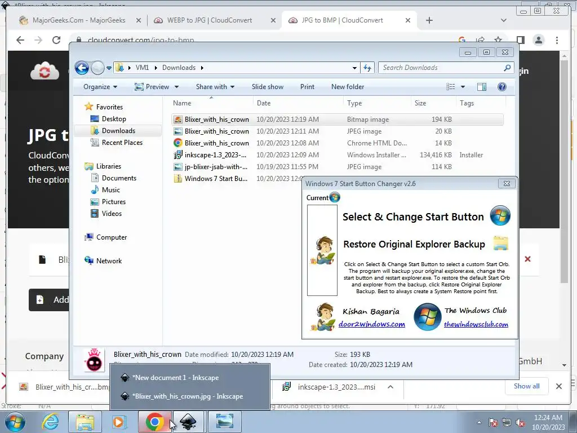Open Explorer help icon
This screenshot has height=433, width=577.
pyautogui.click(x=502, y=87)
